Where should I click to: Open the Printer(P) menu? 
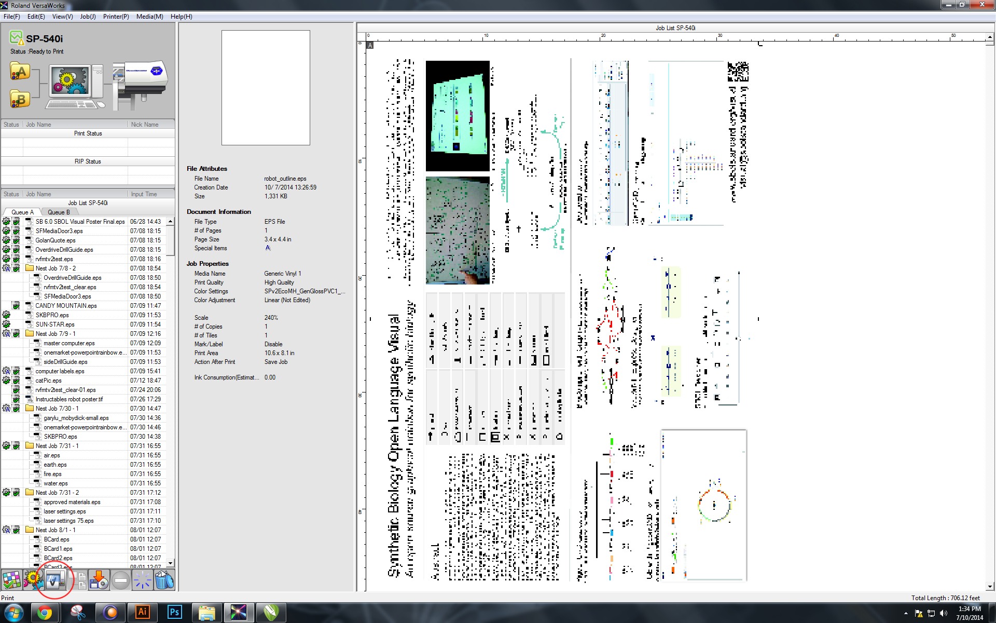[x=116, y=17]
